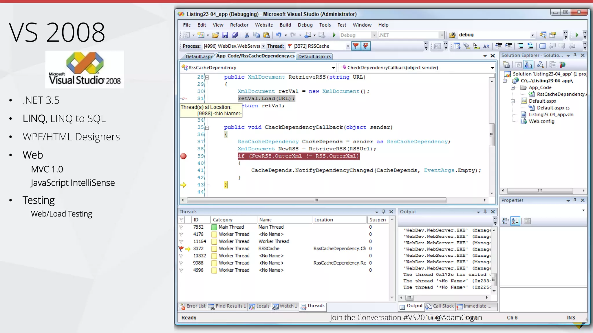
Task: Click Comment out selected lines icon
Action: [x=520, y=46]
